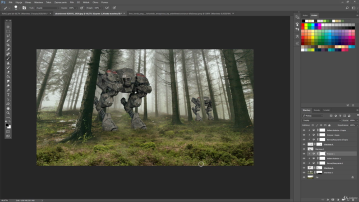Select the Path Selection tool
Screen dimensions: 359x202
[x=8, y=99]
